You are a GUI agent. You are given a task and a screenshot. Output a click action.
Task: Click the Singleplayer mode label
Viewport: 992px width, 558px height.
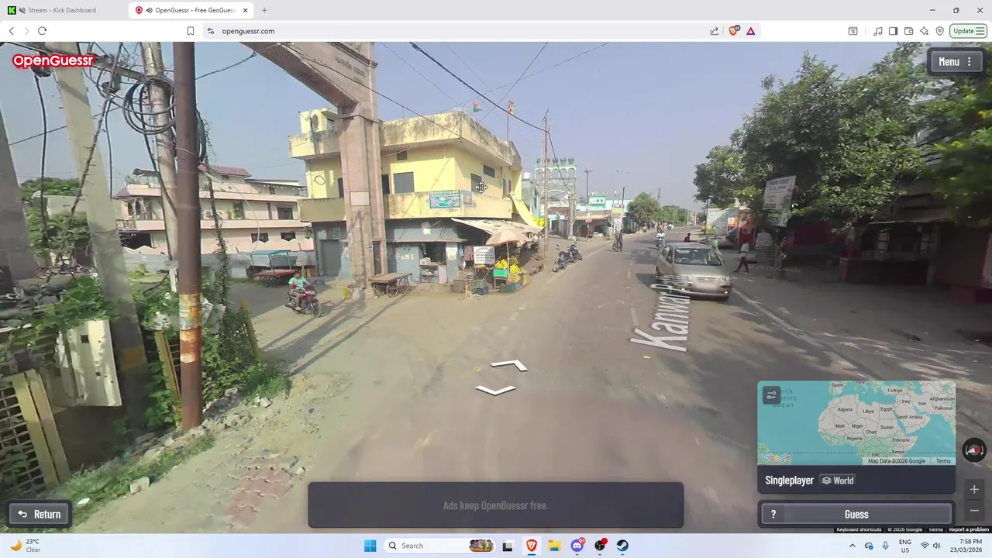click(x=789, y=480)
